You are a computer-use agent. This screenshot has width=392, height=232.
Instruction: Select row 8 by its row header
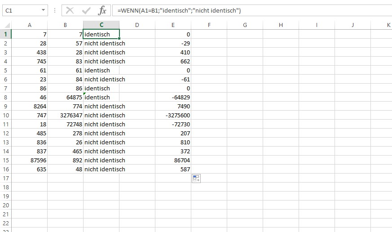point(6,97)
